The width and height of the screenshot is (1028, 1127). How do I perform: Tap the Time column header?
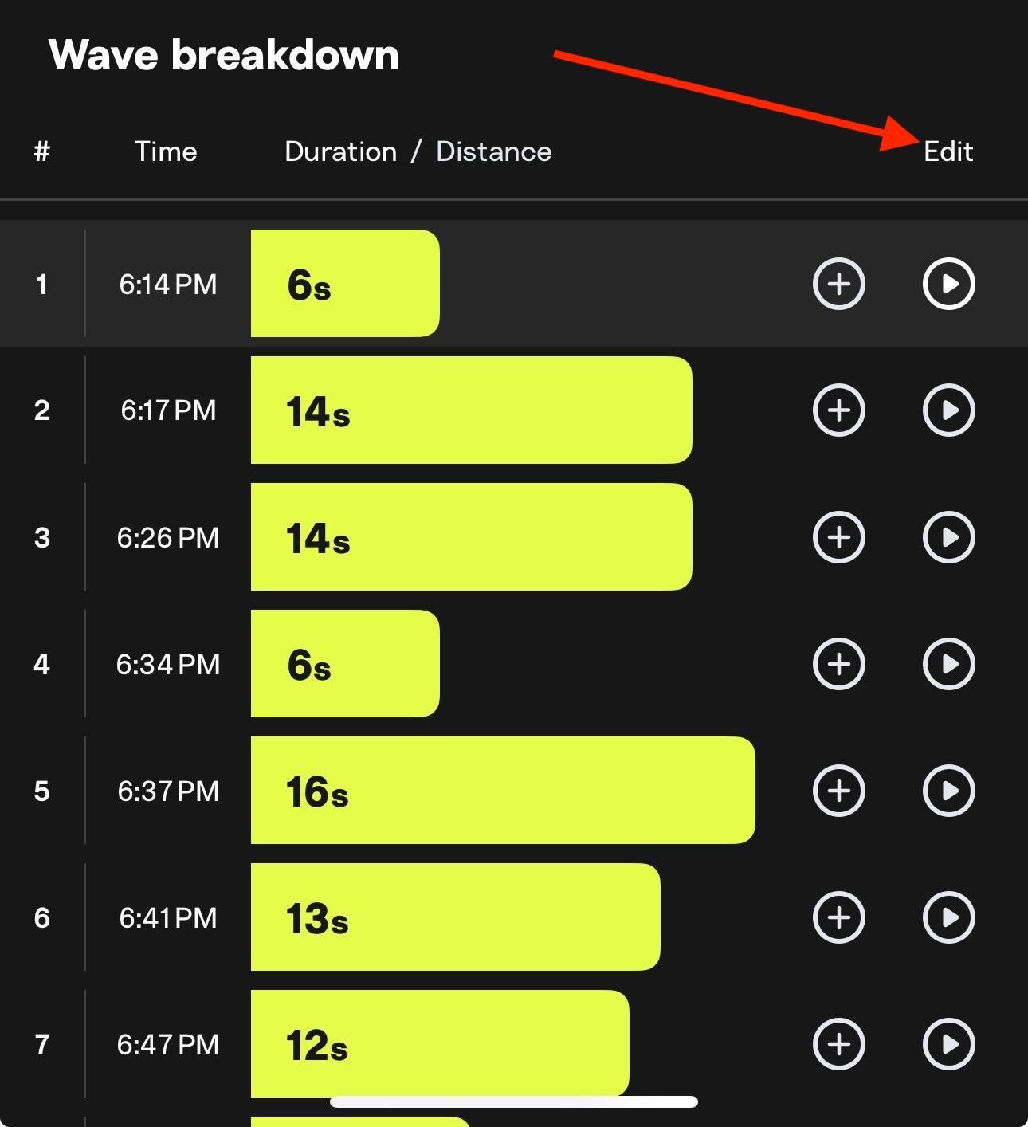(166, 151)
